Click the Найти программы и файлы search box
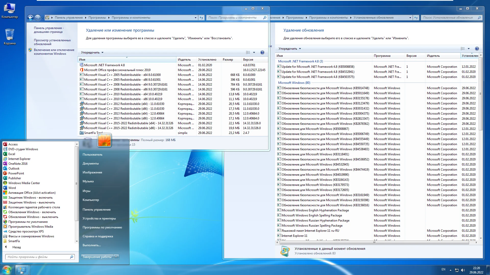 pos(38,257)
